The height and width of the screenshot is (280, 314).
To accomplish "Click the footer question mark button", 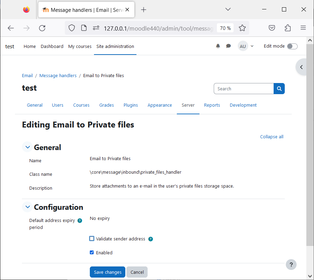I will pyautogui.click(x=291, y=265).
